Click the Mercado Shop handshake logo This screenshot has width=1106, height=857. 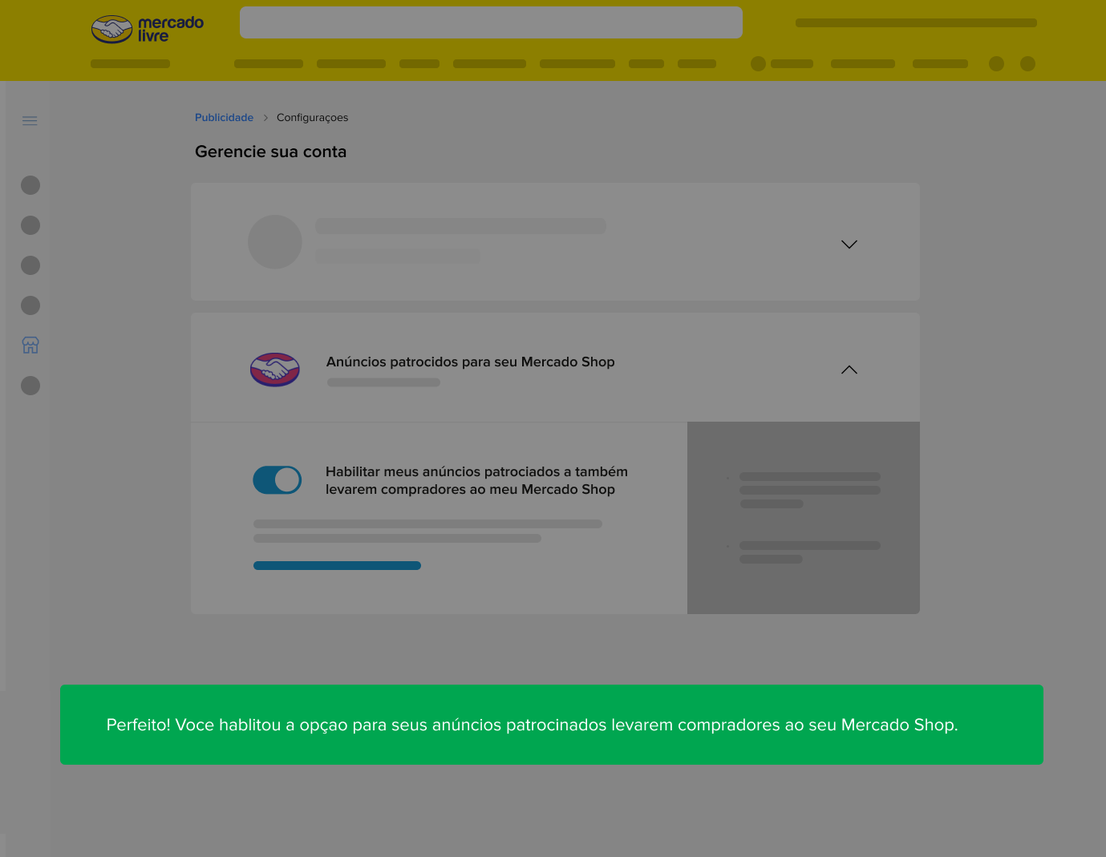(275, 370)
